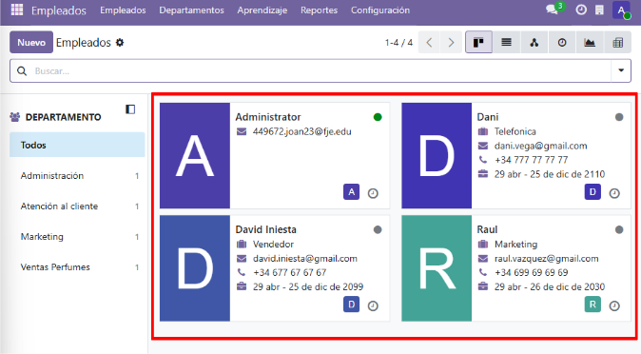Click the David Iniesta employee name
Viewport: 641px width, 354px height.
(265, 229)
